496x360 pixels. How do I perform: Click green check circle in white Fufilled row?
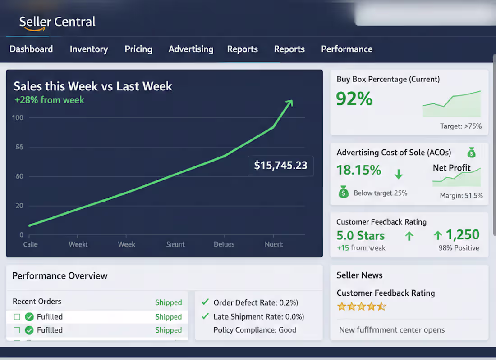pos(29,317)
